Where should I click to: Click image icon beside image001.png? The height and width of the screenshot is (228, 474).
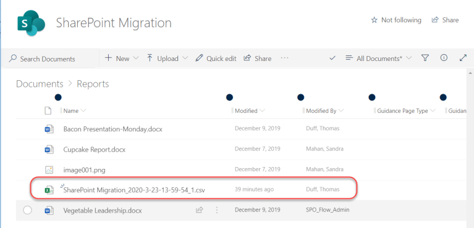(x=49, y=170)
